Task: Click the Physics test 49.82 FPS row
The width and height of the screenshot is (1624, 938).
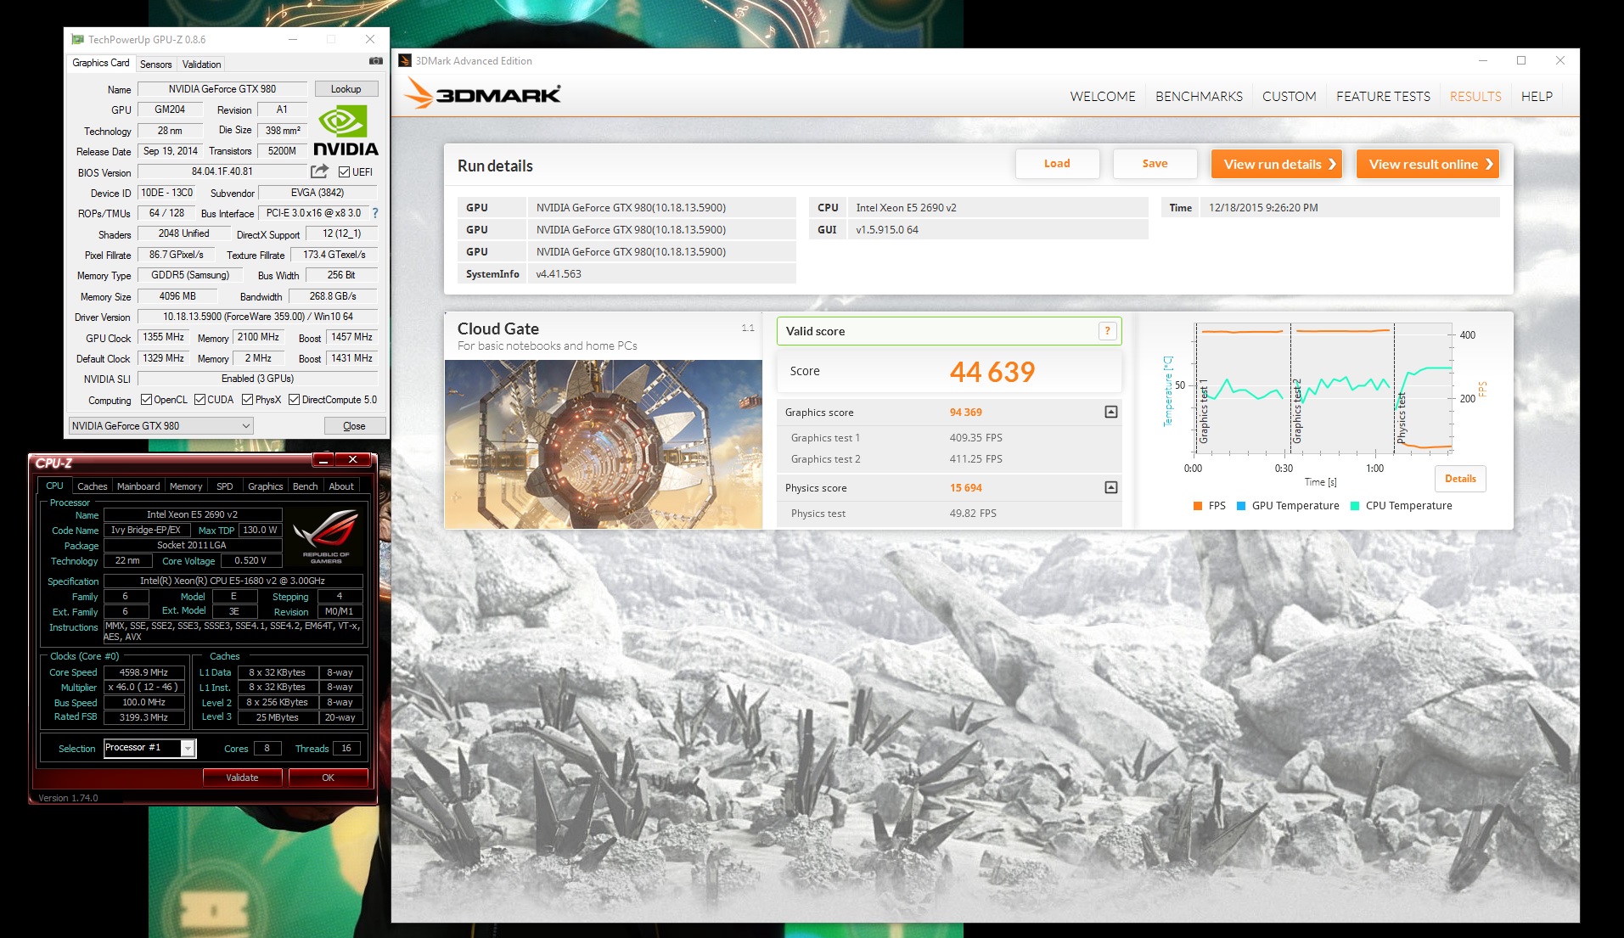Action: point(949,514)
